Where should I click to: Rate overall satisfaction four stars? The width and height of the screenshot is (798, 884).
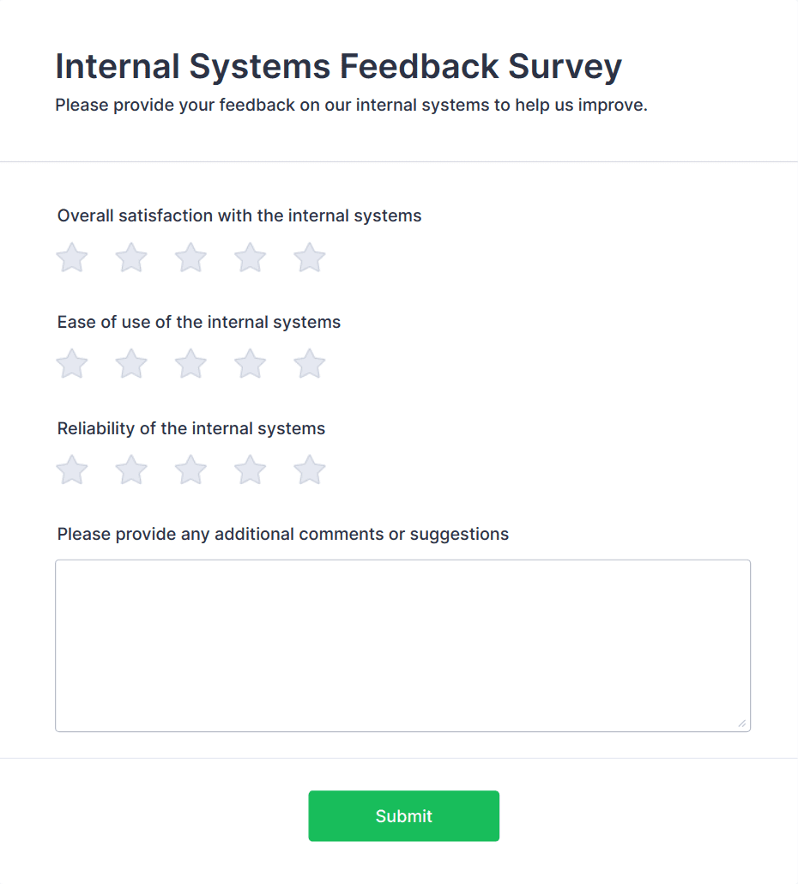coord(250,257)
